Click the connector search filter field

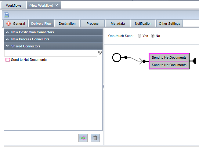[x=50, y=53]
